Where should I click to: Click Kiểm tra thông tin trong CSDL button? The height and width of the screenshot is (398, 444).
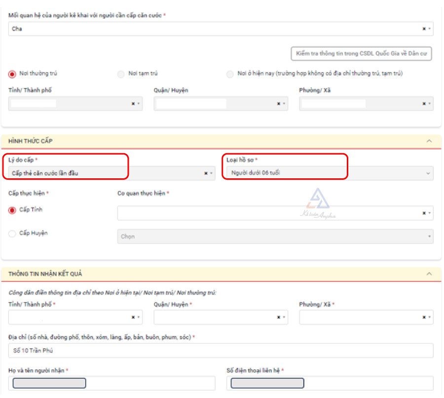pos(362,54)
